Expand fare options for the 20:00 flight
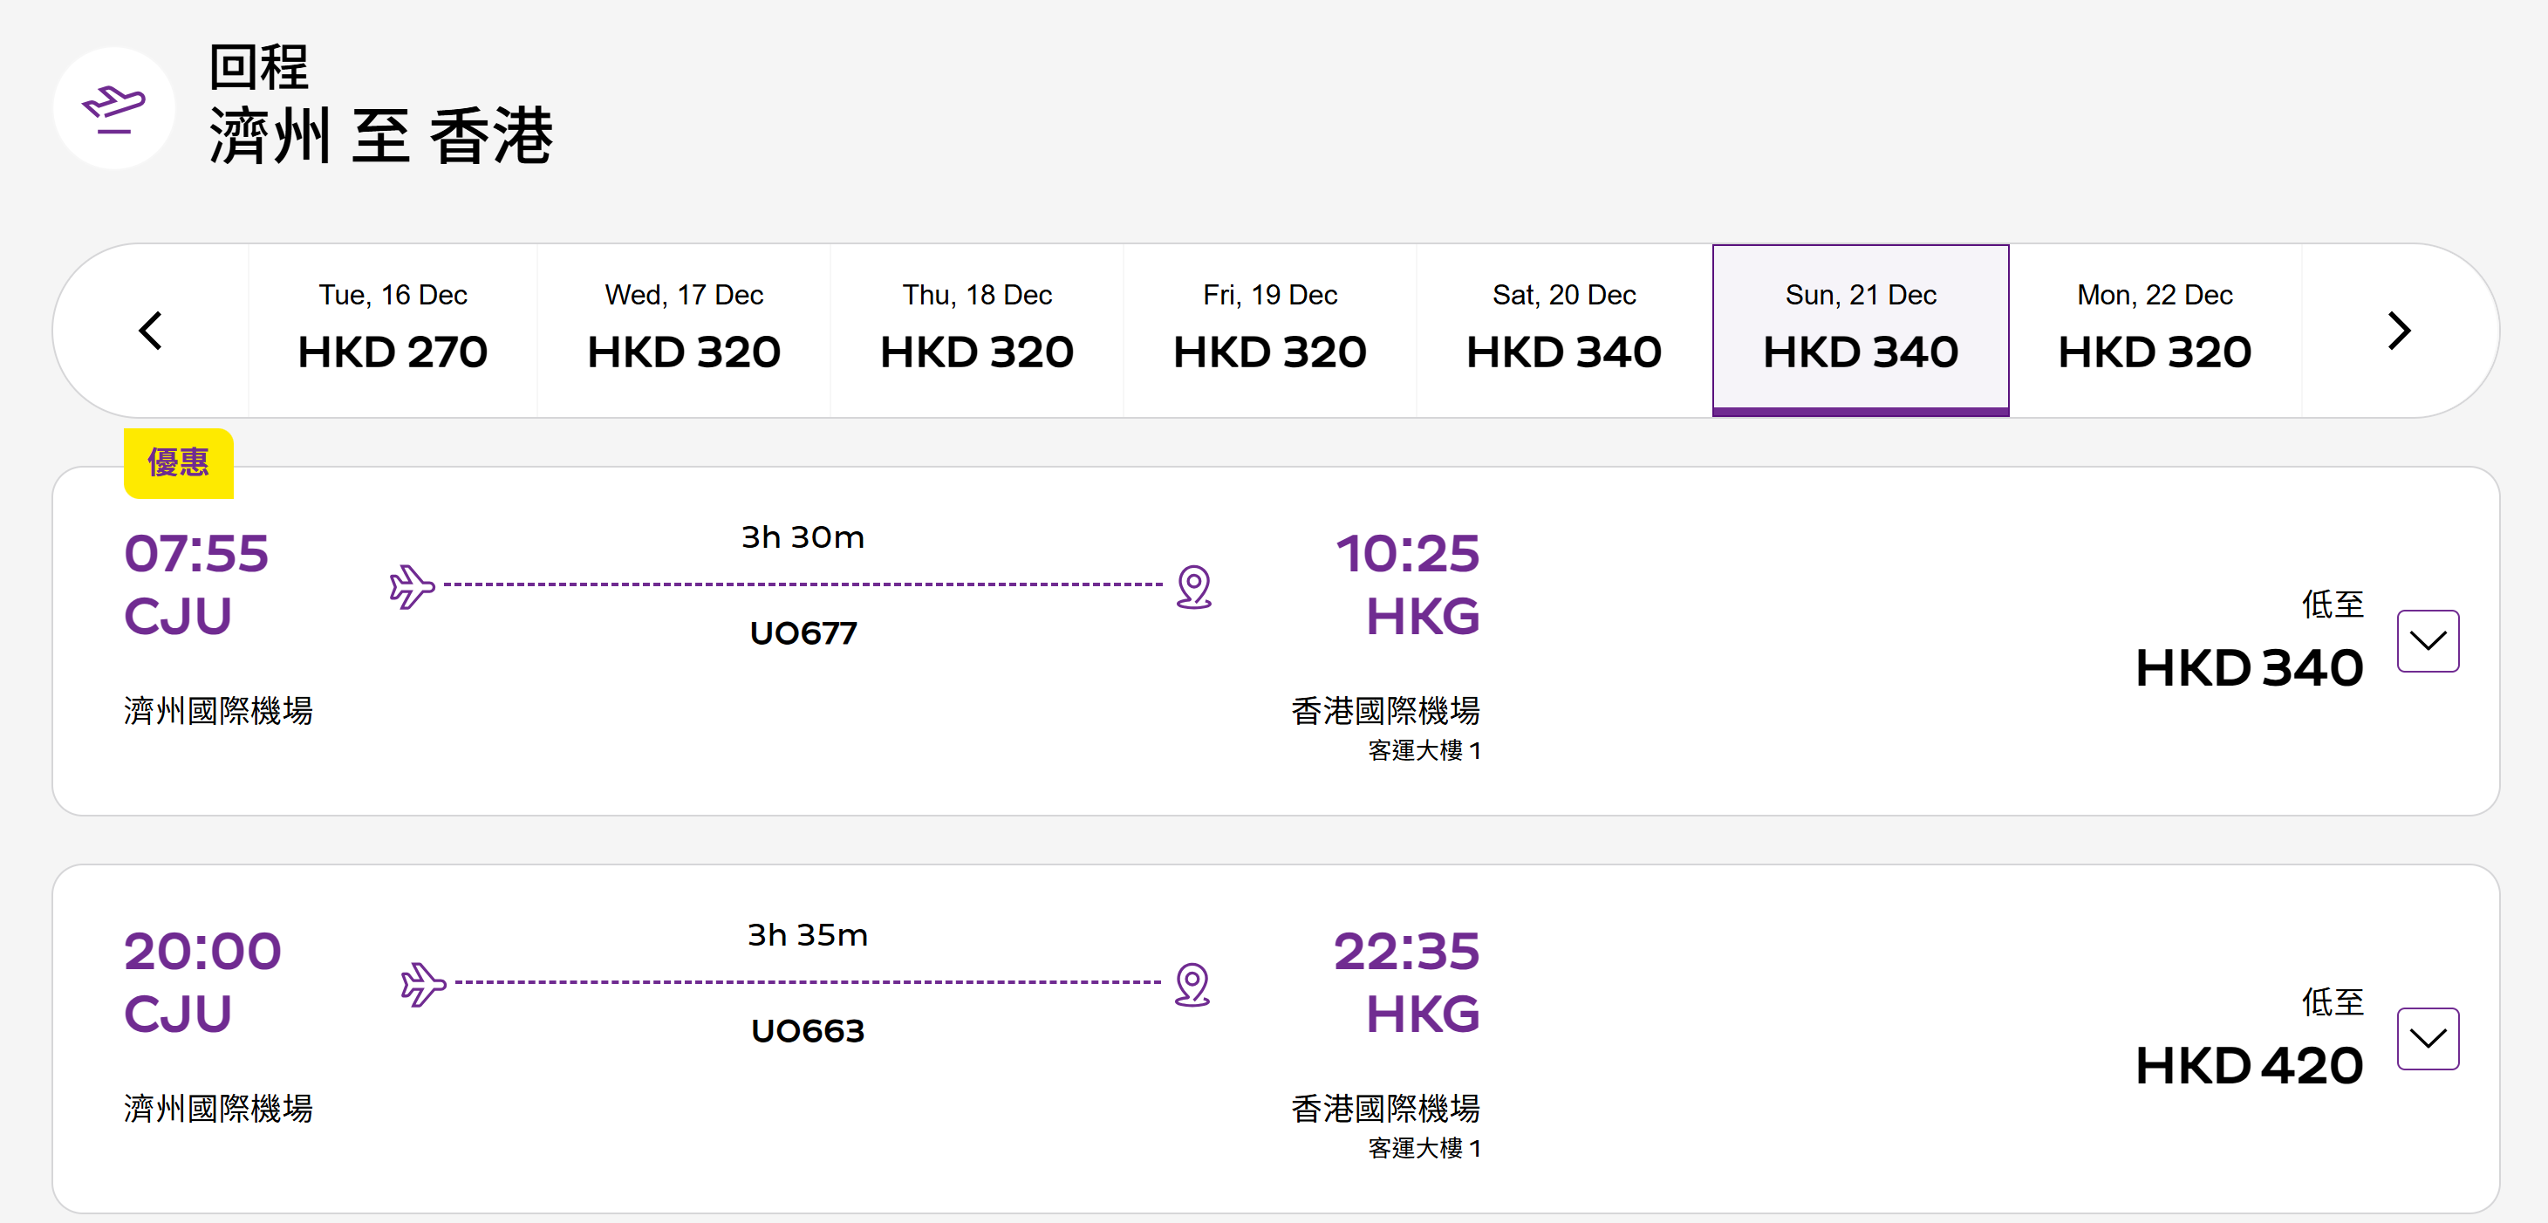The width and height of the screenshot is (2548, 1223). tap(2428, 1039)
